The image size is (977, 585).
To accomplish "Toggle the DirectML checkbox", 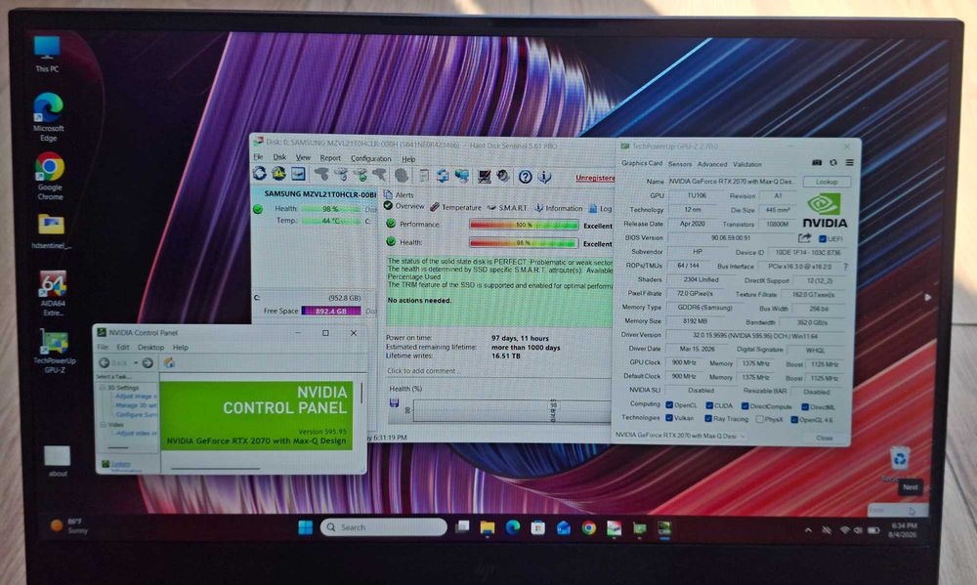I will coord(804,407).
